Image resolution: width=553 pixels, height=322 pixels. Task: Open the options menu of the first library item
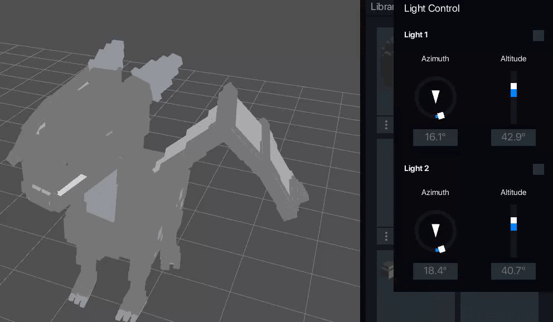386,125
